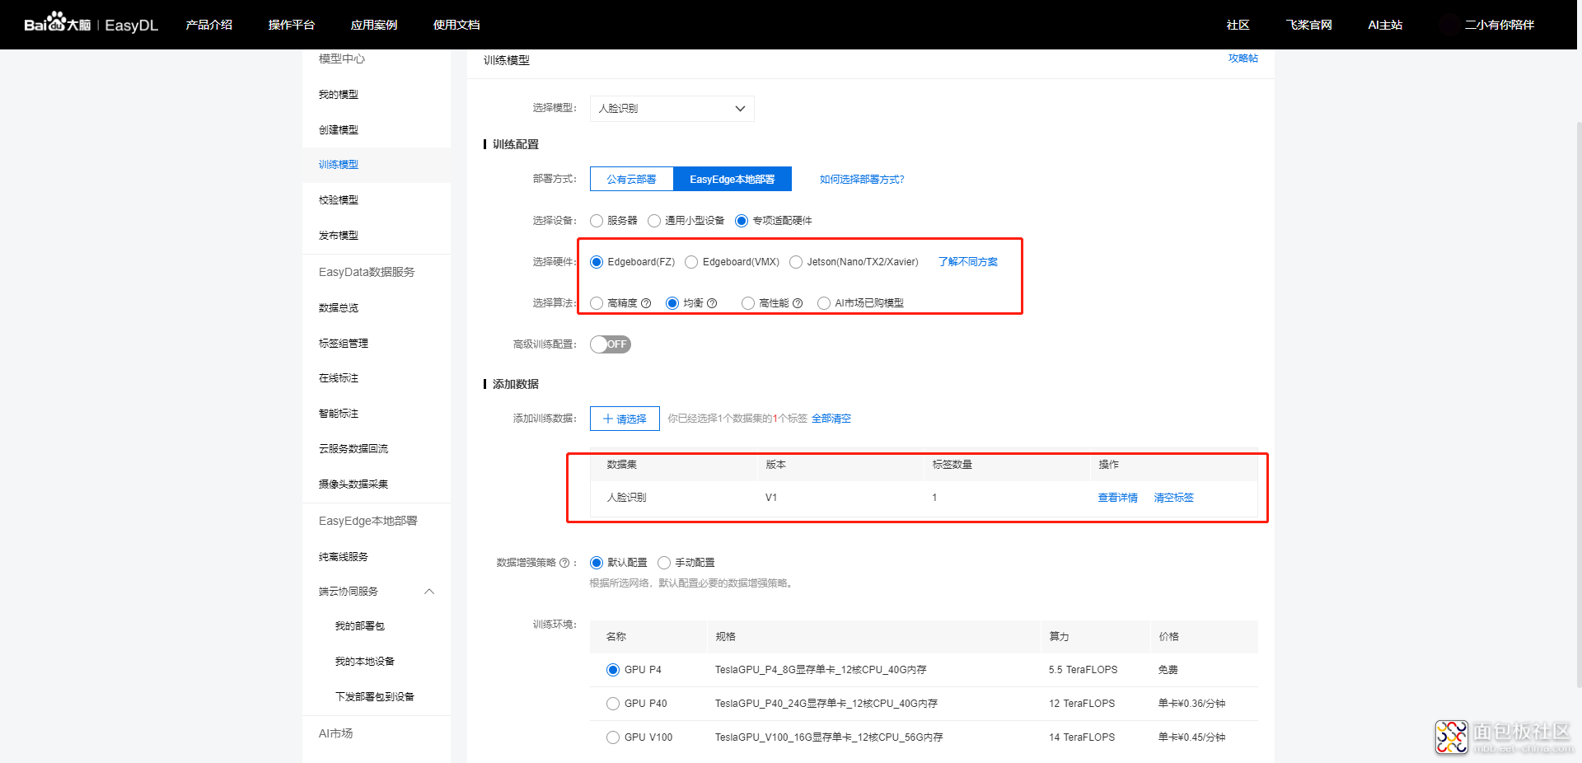Open 我的本地设备 in sidebar

click(365, 662)
